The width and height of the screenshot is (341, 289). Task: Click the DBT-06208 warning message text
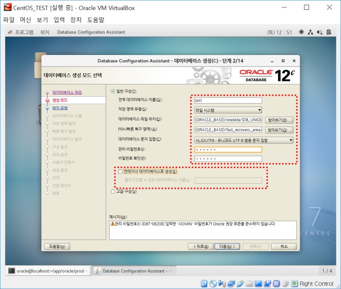point(195,224)
